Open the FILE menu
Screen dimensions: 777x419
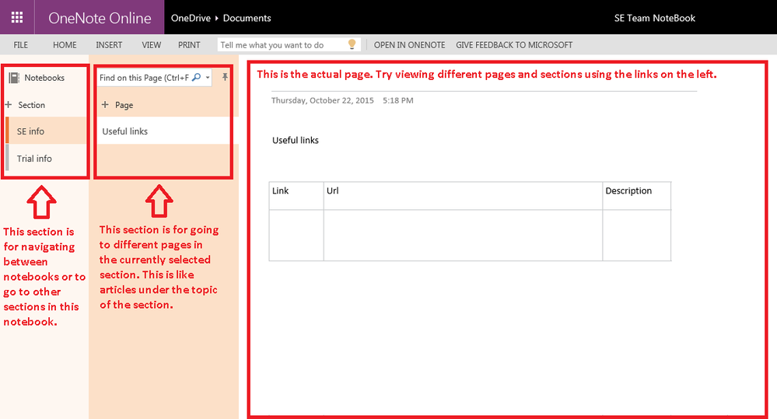[21, 45]
